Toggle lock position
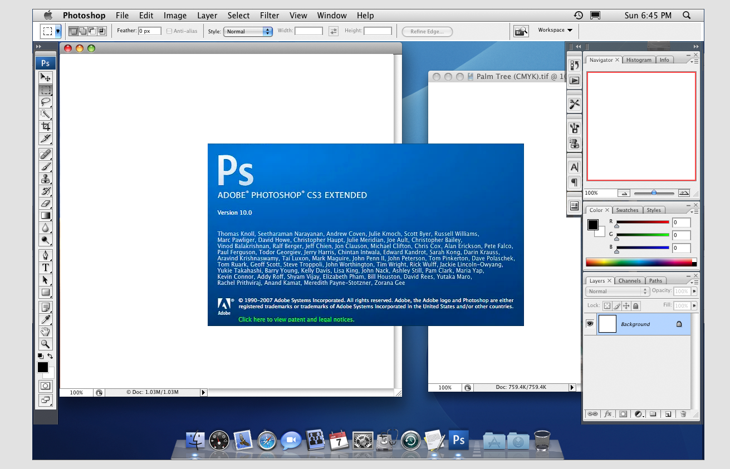730x469 pixels. pyautogui.click(x=626, y=306)
